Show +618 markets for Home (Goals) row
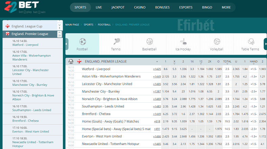 pos(157,121)
